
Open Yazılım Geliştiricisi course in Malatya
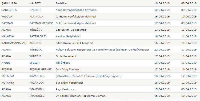click(x=68, y=36)
